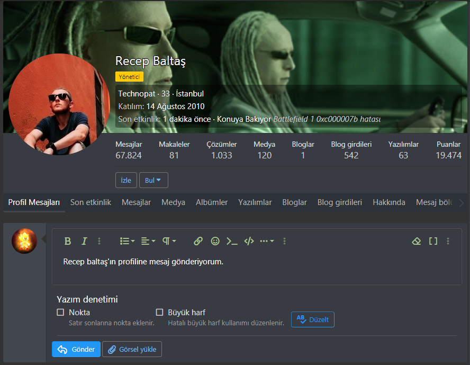Open the smiley emoji picker

tap(215, 241)
